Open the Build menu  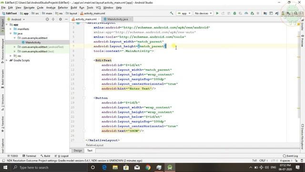click(x=73, y=8)
